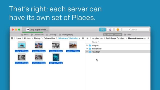This screenshot has height=90, width=160.
Task: Select the August folder row
Action: coord(118,45)
